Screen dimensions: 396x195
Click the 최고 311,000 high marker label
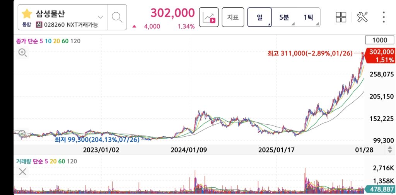[310, 53]
